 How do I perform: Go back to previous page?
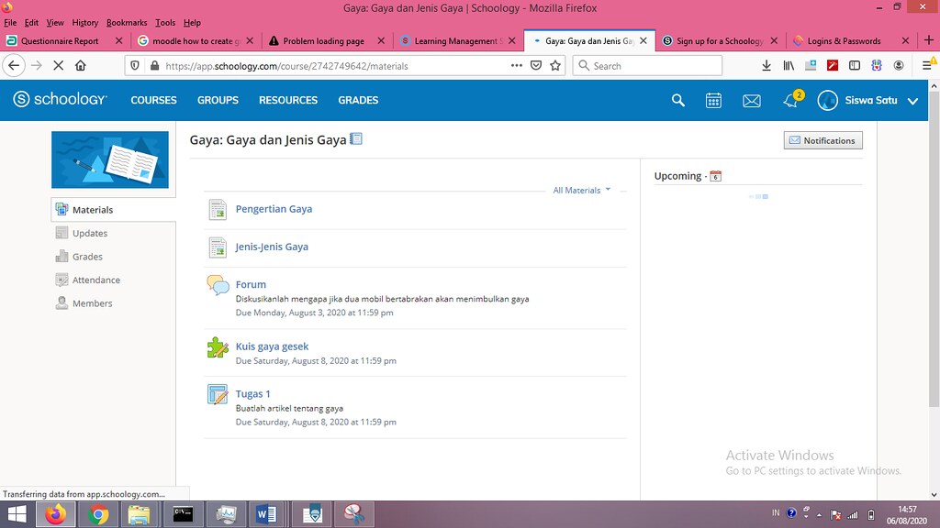pos(14,66)
